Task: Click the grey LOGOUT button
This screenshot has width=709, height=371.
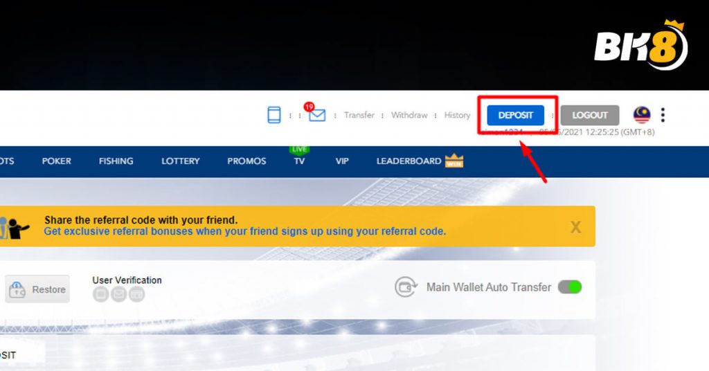Action: pyautogui.click(x=590, y=115)
